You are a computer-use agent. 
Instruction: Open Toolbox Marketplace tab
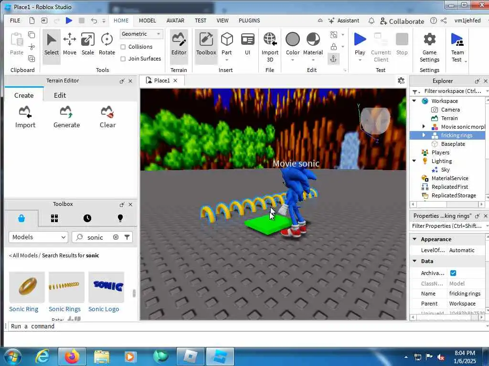point(21,218)
